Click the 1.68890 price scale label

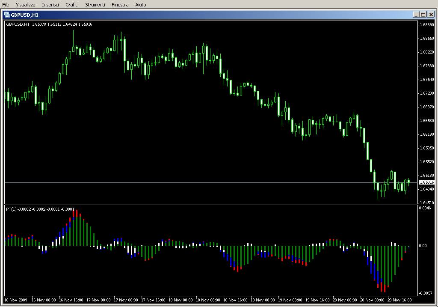[x=427, y=24]
